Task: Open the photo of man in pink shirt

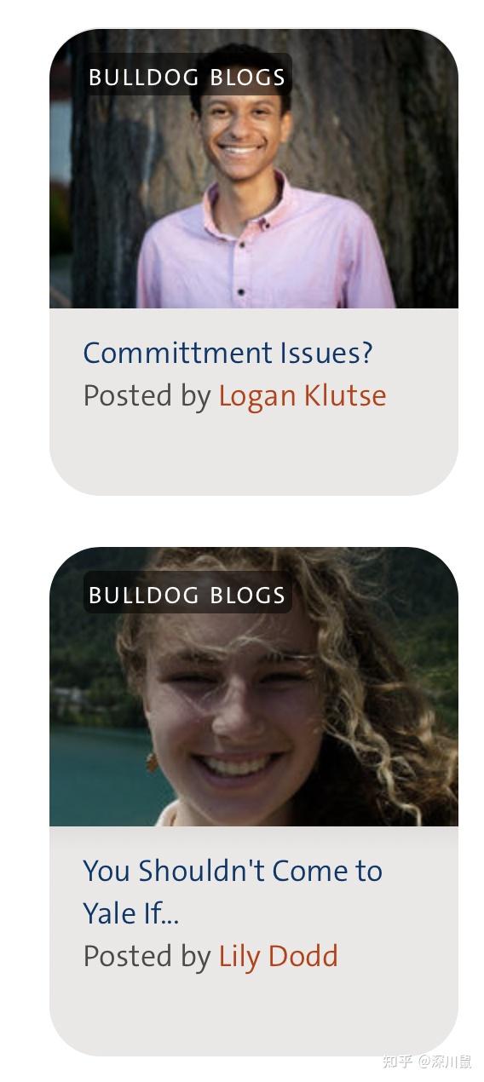Action: pyautogui.click(x=254, y=169)
